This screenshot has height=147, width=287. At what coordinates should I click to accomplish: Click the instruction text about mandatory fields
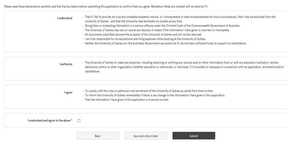click(106, 7)
